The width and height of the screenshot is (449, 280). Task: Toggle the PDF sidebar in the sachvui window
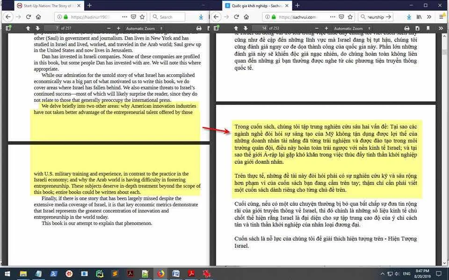point(216,28)
